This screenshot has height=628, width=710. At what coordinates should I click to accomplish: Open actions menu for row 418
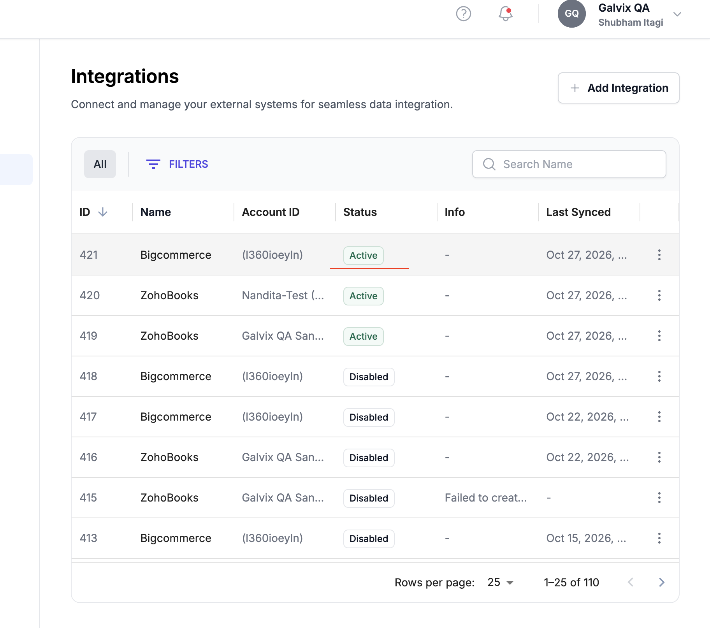tap(659, 376)
